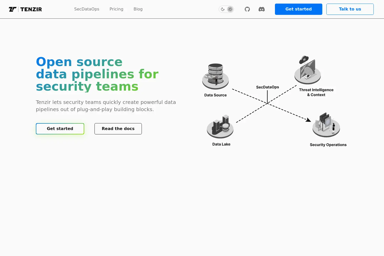The image size is (384, 256).
Task: Click the Threat Intelligence & Context label
Action: pyautogui.click(x=316, y=92)
